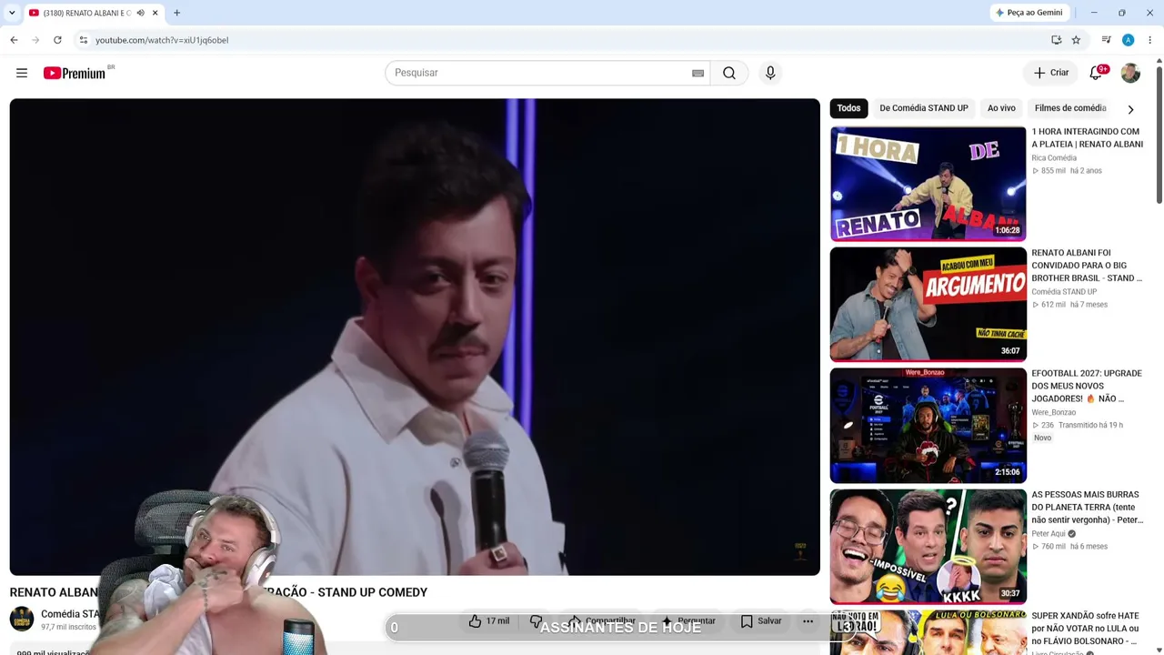Open the on-screen keyboard in search box
The image size is (1164, 655).
point(697,73)
